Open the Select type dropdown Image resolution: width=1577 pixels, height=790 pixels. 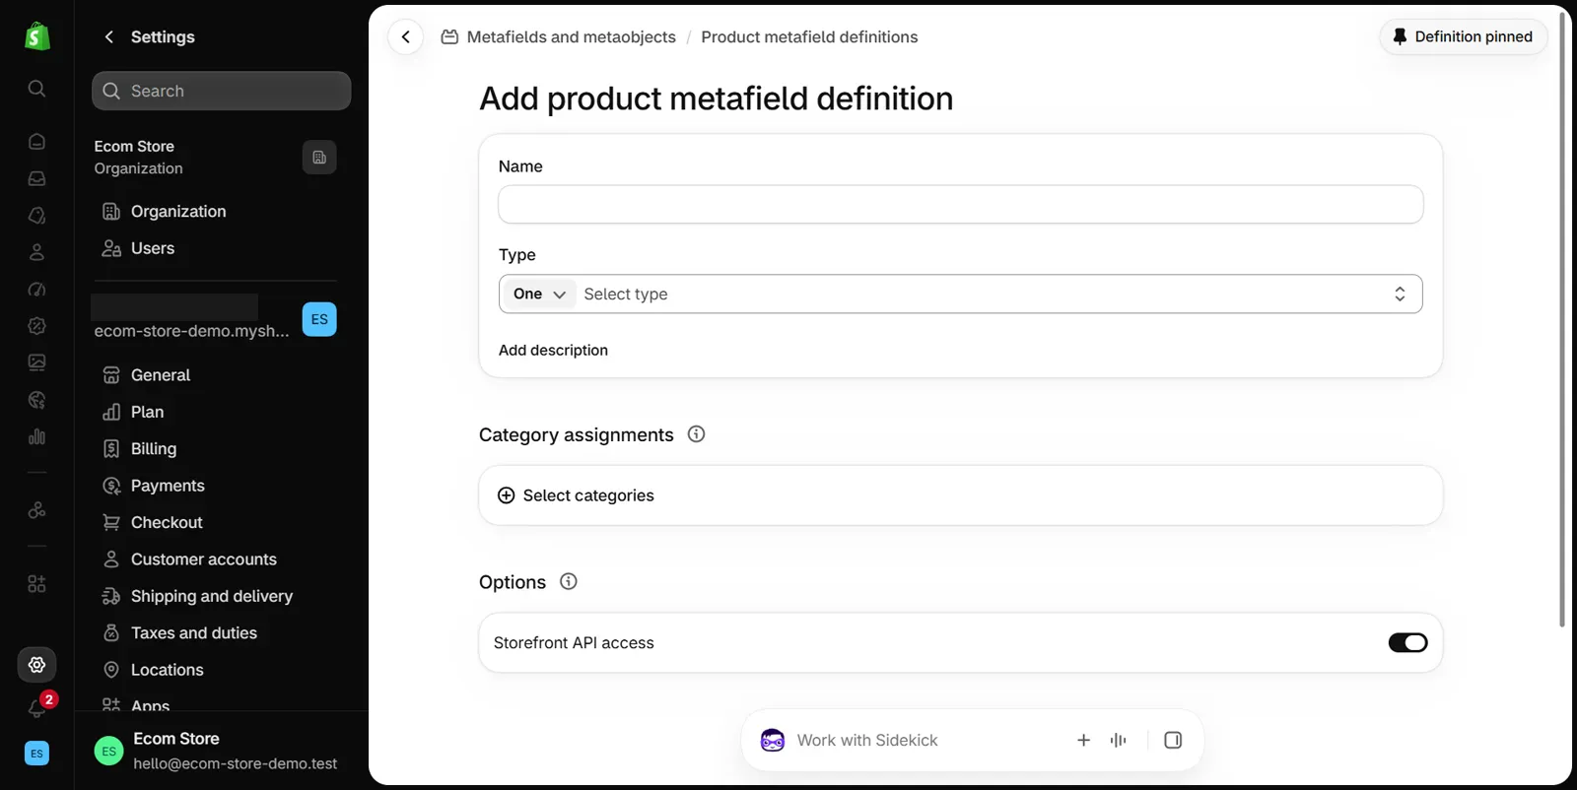click(995, 294)
